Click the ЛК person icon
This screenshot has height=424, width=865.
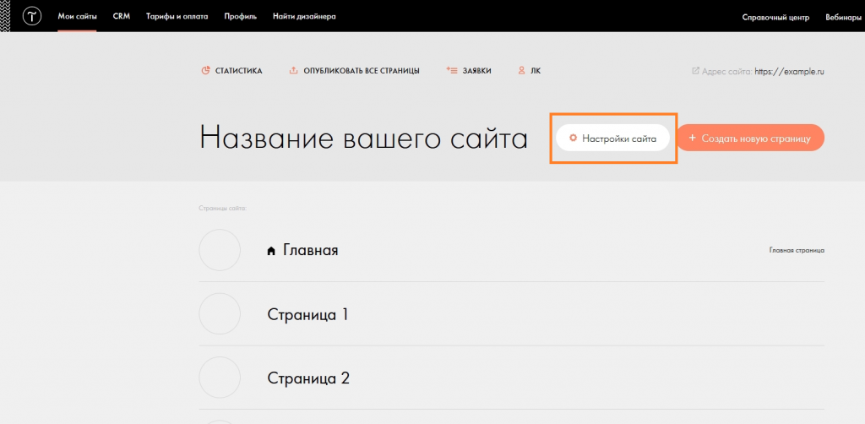pyautogui.click(x=521, y=71)
